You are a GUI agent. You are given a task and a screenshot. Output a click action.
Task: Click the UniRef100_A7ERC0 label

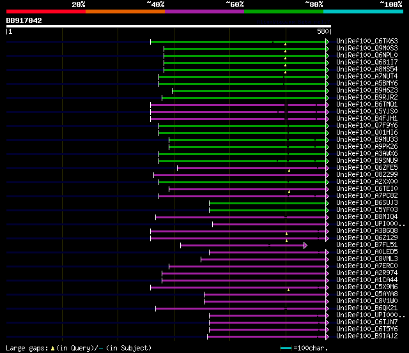click(367, 266)
